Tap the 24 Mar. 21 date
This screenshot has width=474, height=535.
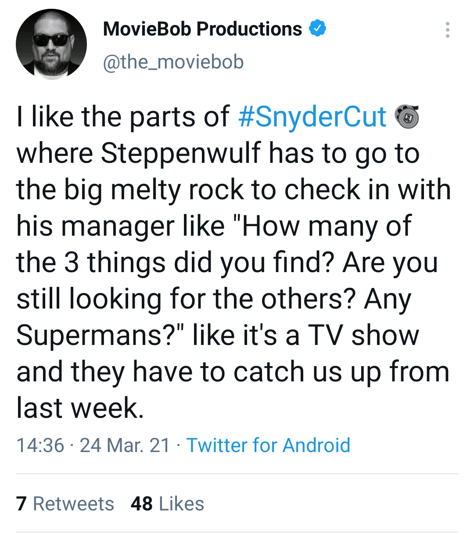[125, 445]
